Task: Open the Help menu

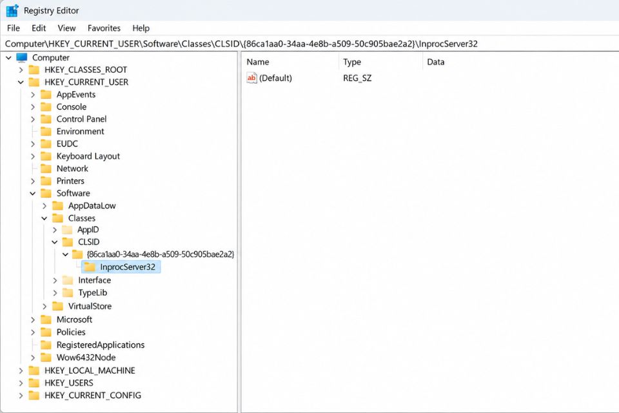Action: 141,28
